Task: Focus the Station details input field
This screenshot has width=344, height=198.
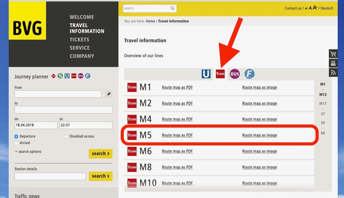Action: pyautogui.click(x=50, y=176)
